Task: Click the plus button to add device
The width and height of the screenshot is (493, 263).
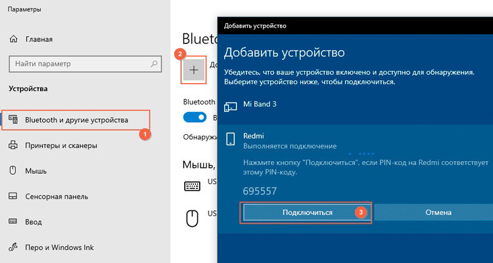Action: (x=194, y=70)
